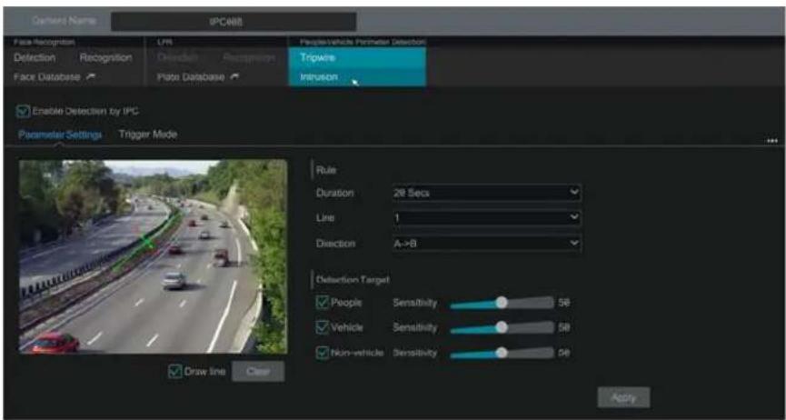This screenshot has height=420, width=786.
Task: Adjust the People sensitivity slider
Action: point(502,303)
